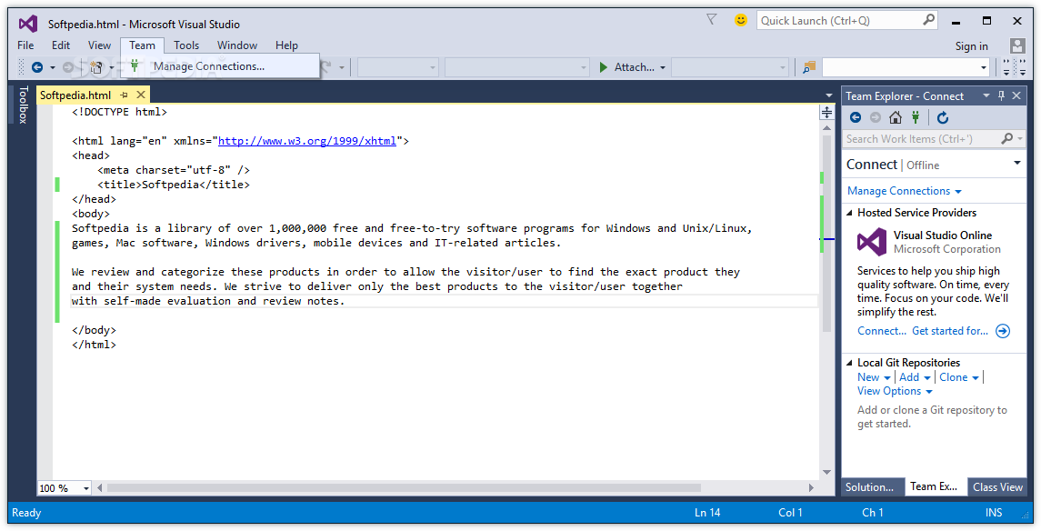This screenshot has width=1041, height=531.
Task: Click the Get started for... link
Action: tap(950, 331)
